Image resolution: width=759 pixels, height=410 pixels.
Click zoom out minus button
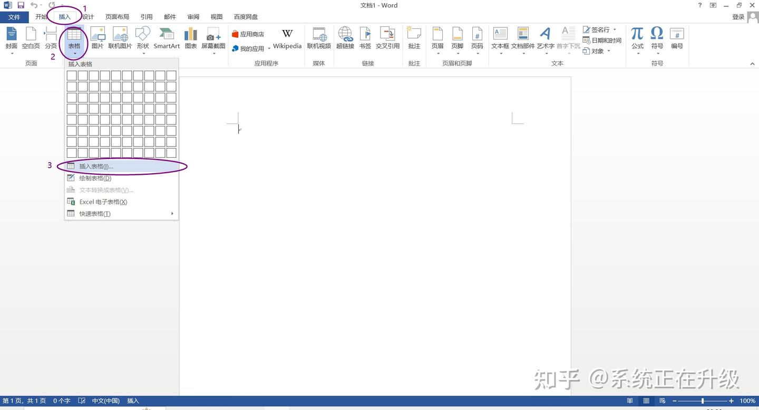pos(675,401)
